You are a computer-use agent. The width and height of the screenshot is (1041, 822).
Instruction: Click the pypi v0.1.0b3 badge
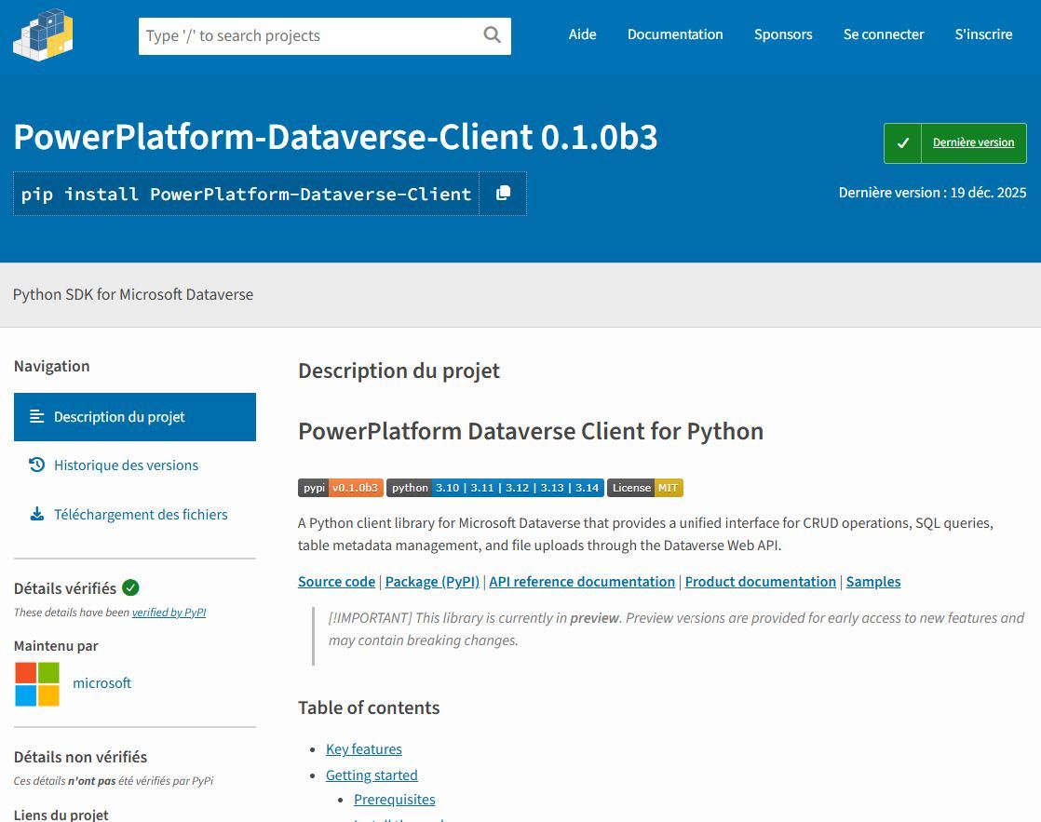[x=341, y=488]
